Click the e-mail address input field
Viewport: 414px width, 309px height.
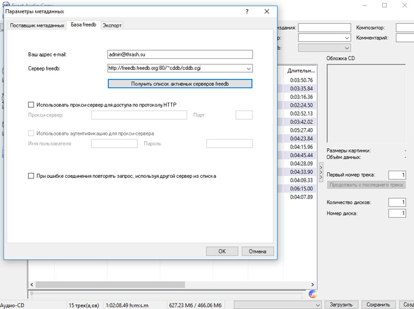180,54
